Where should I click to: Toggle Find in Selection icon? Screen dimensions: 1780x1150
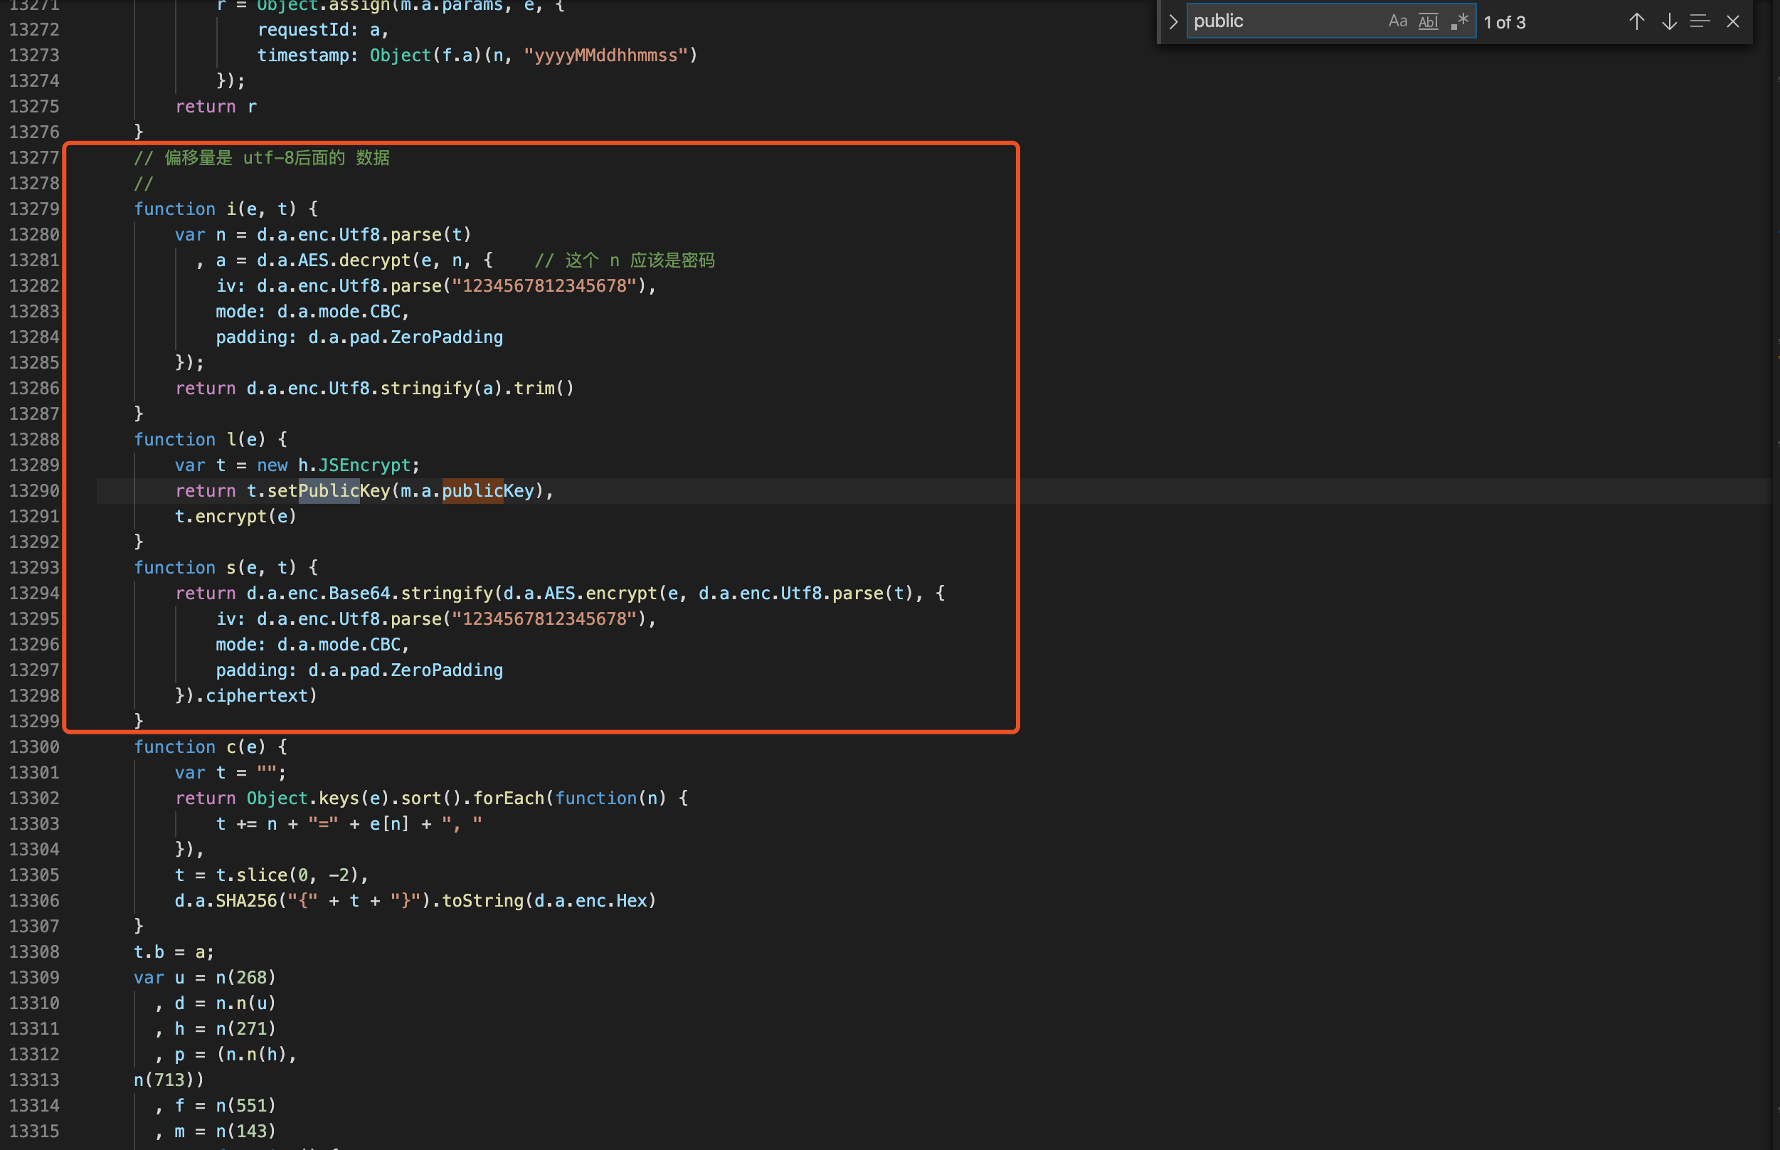1700,21
